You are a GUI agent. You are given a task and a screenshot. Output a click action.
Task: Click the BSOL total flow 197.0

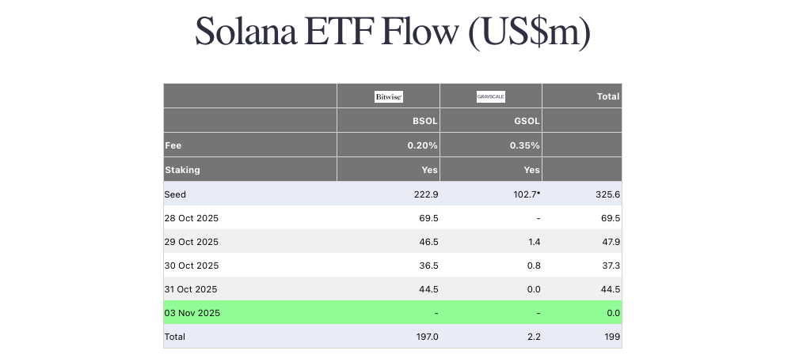coord(426,337)
